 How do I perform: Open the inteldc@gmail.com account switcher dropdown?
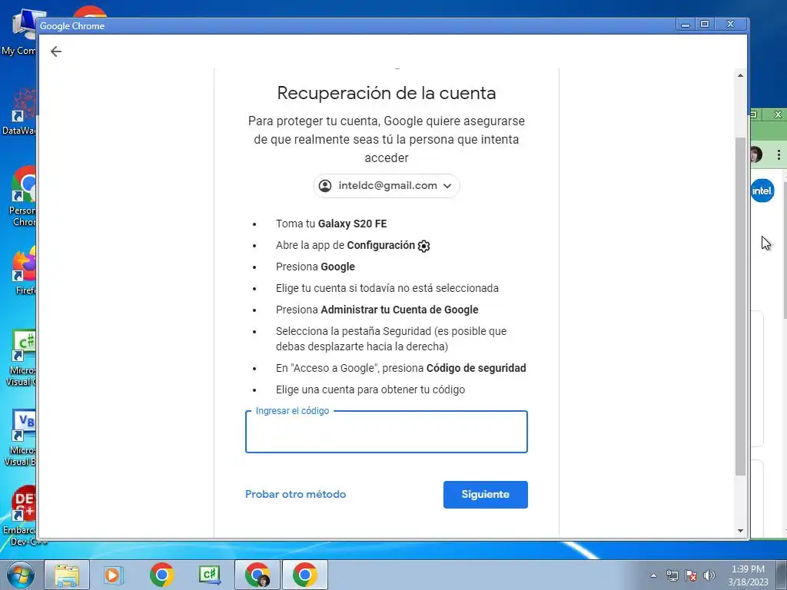pyautogui.click(x=386, y=186)
